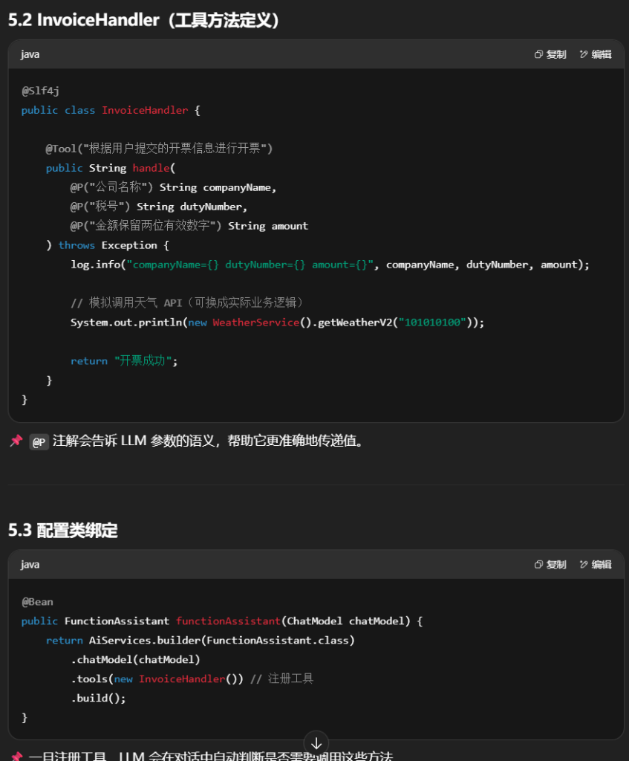Click the @Bean annotation
Screen dimensions: 629x761
37,602
